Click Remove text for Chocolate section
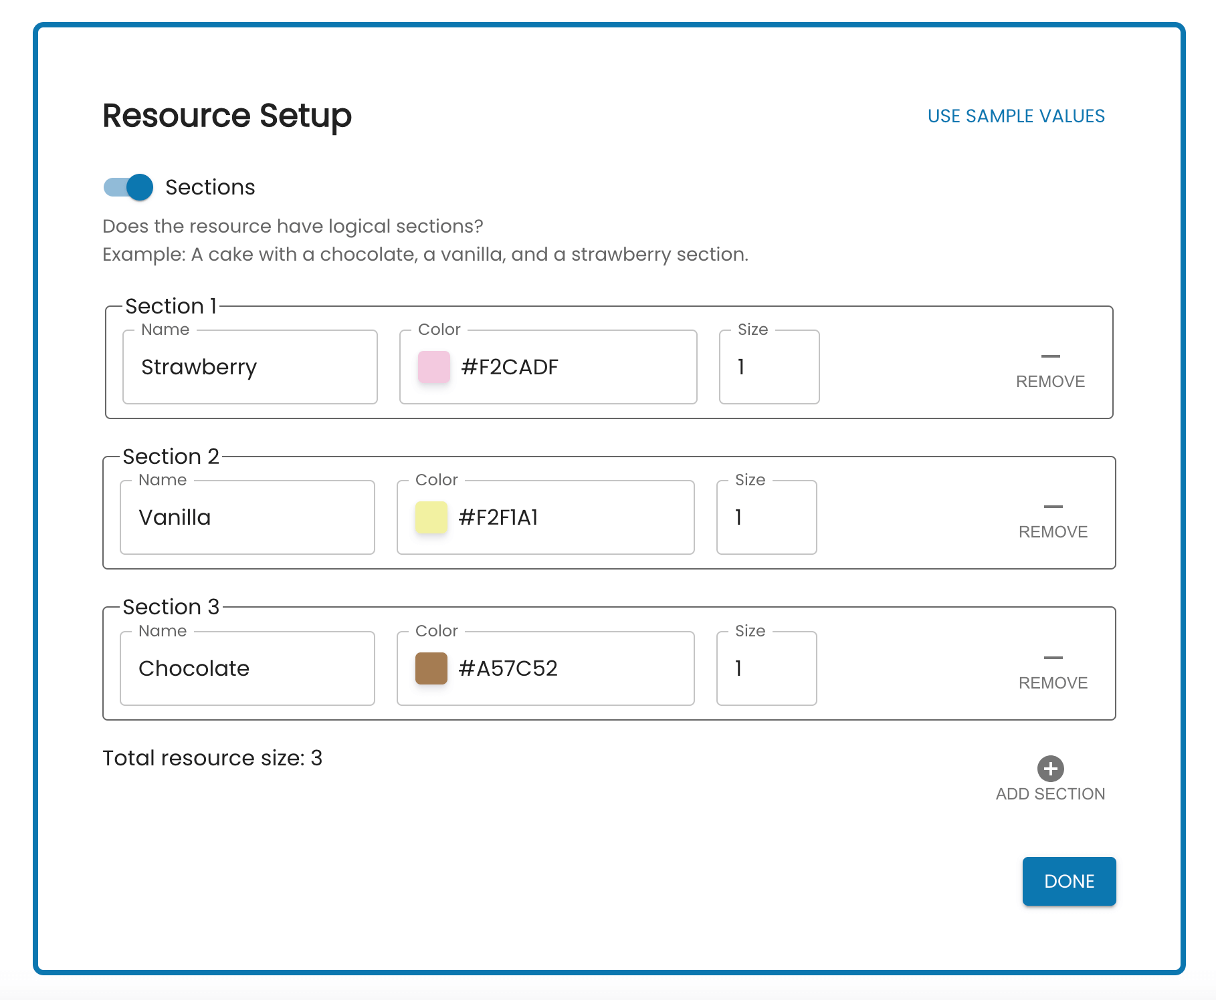 (x=1053, y=683)
